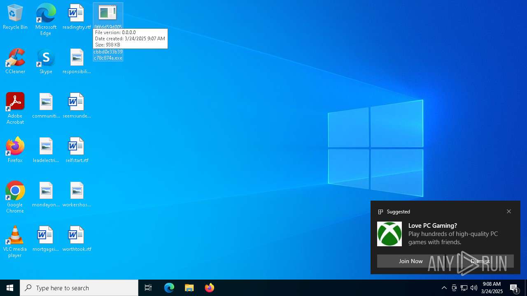Image resolution: width=527 pixels, height=296 pixels.
Task: Select the worthtook.rtf document icon
Action: (x=77, y=239)
